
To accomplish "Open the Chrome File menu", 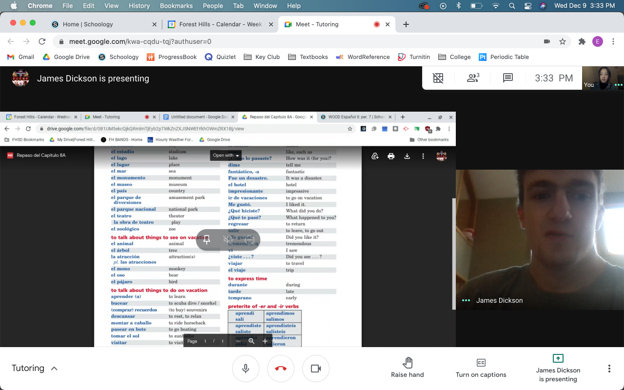I will (x=67, y=6).
